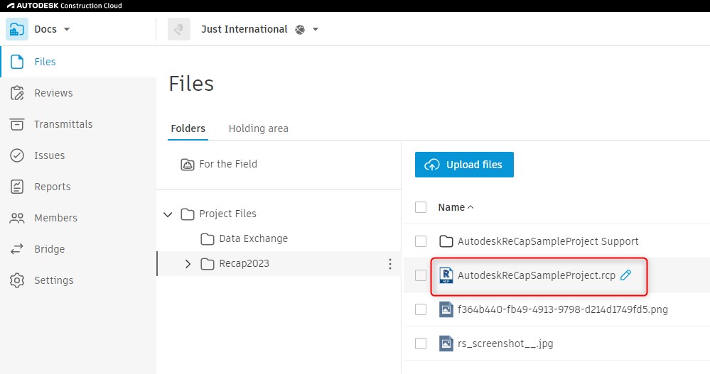Open AutodeskReCapSampleProject.rcp file
The height and width of the screenshot is (374, 710).
(x=537, y=275)
